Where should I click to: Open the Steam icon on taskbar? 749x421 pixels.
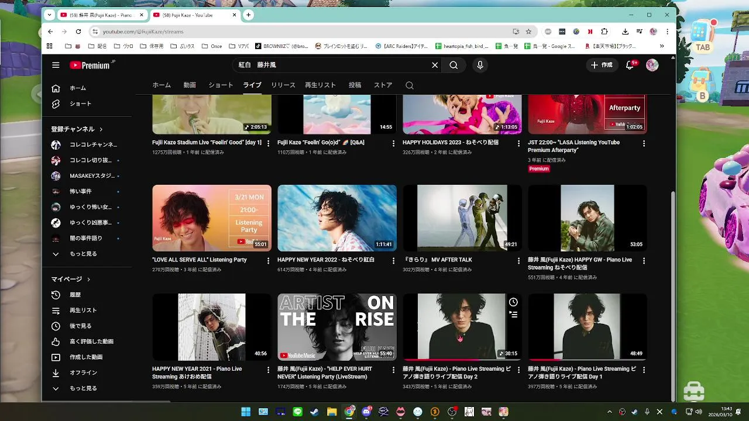pos(315,412)
